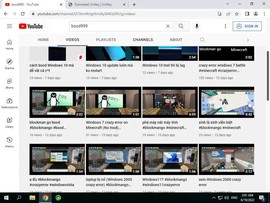Viewport: 270px width, 203px height.
Task: Click the address bar URL
Action: [x=86, y=14]
